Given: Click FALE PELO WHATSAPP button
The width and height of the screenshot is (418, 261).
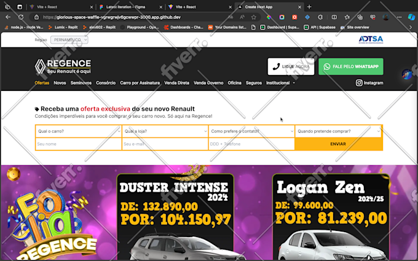Looking at the screenshot, I should [x=351, y=66].
